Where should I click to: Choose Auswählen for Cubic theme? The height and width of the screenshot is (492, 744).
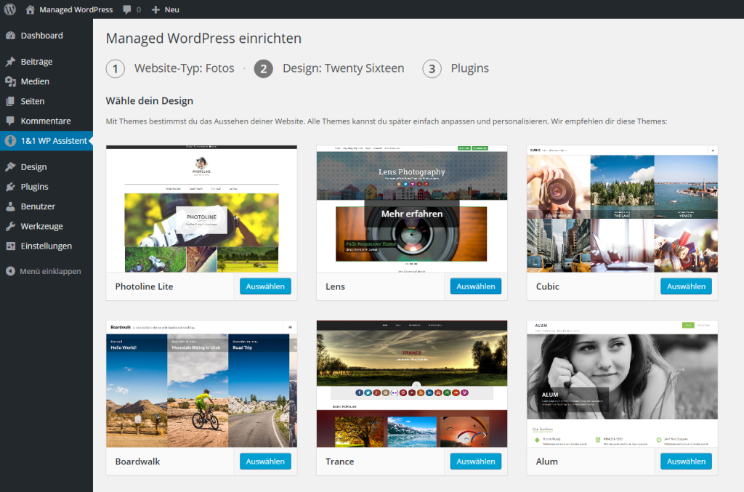pos(686,286)
